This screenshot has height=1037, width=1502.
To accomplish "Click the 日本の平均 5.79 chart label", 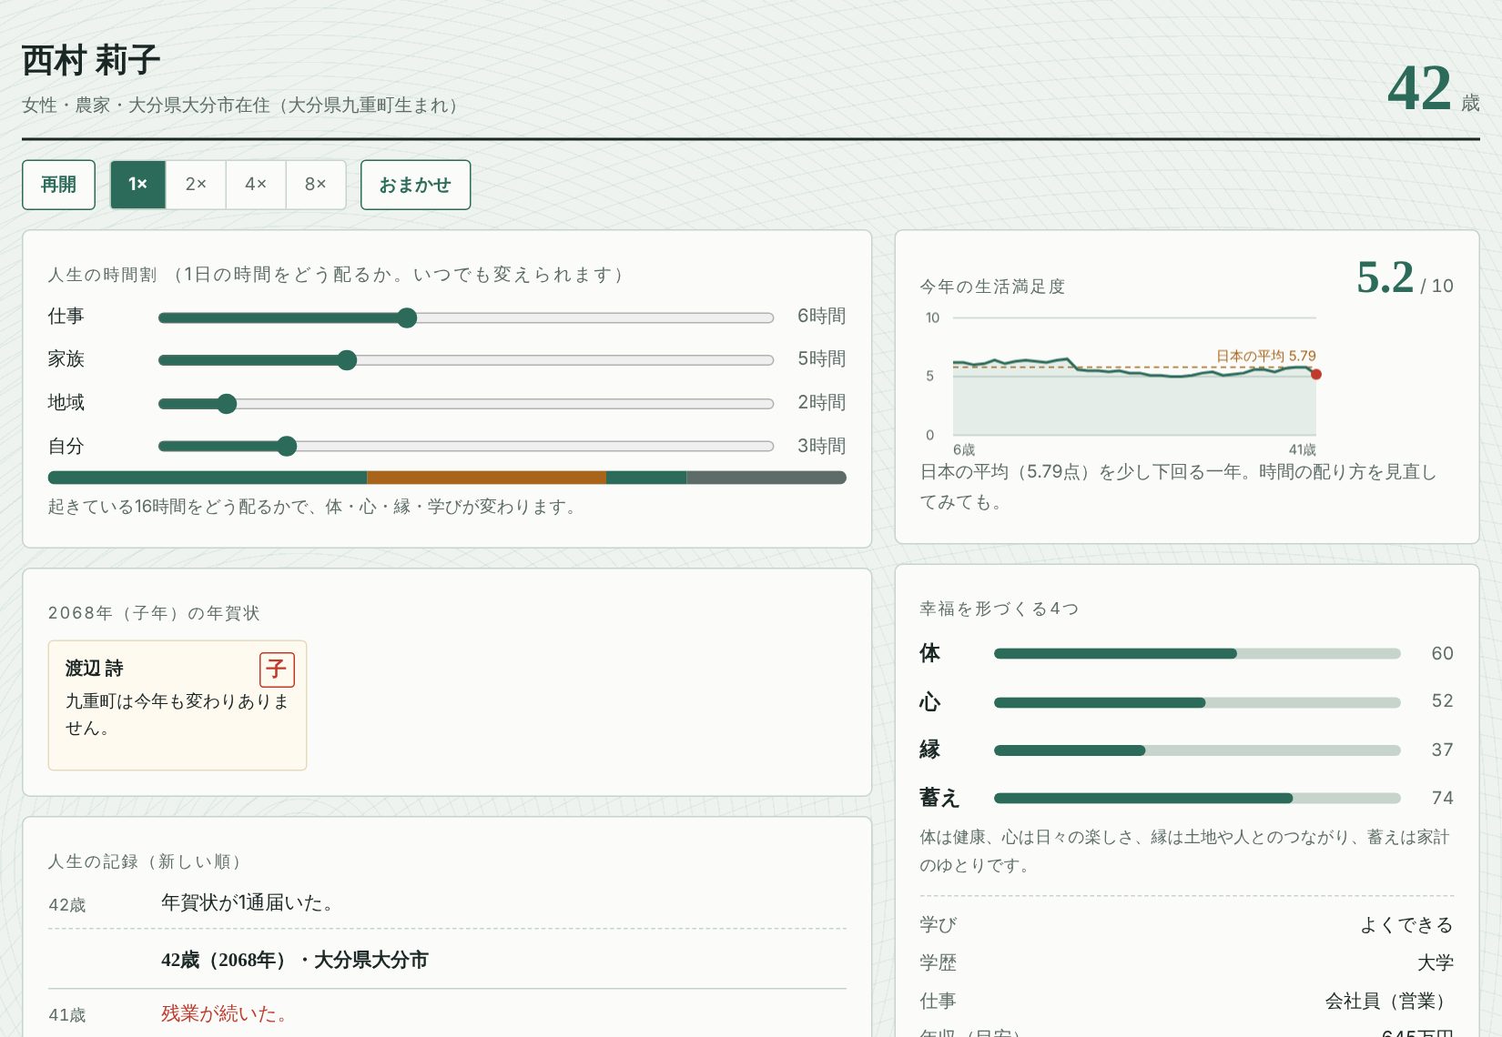I will tap(1265, 356).
